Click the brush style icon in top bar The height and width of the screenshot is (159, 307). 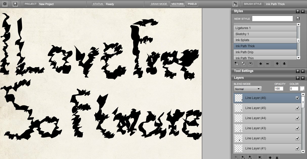tap(235, 4)
